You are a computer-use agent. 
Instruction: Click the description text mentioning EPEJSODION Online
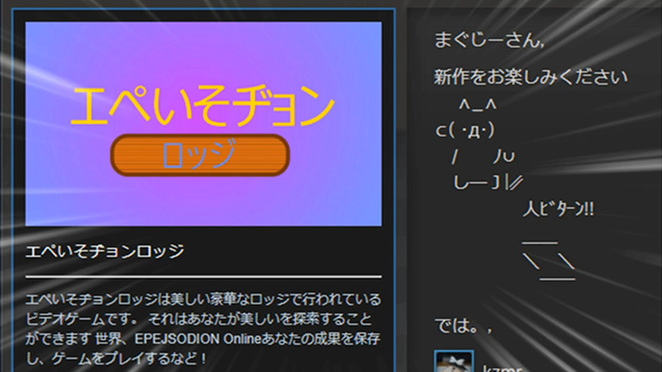pyautogui.click(x=203, y=329)
